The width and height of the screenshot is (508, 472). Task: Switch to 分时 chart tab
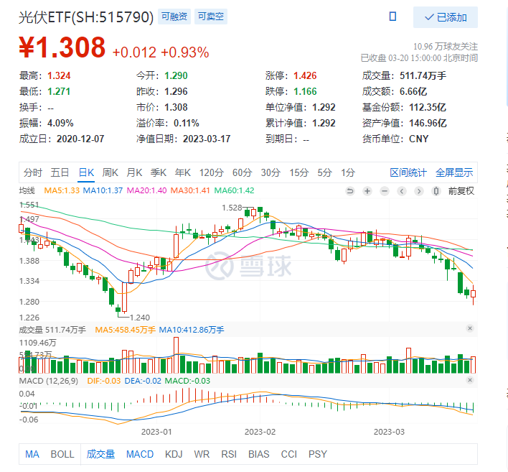pos(33,172)
